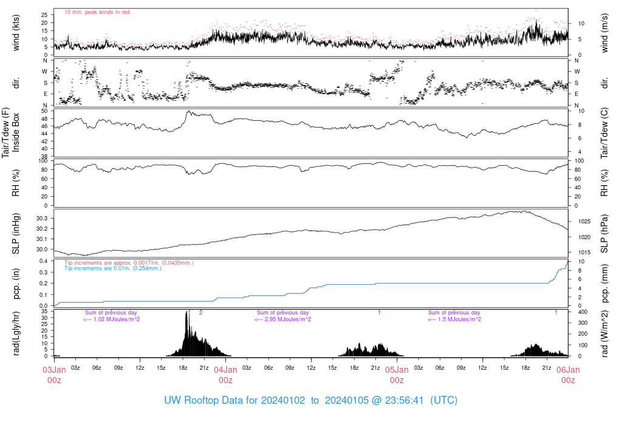Viewport: 622px width, 425px height.
Task: Click the 'Tair/Tdew (F)' axis label
Action: (5, 132)
